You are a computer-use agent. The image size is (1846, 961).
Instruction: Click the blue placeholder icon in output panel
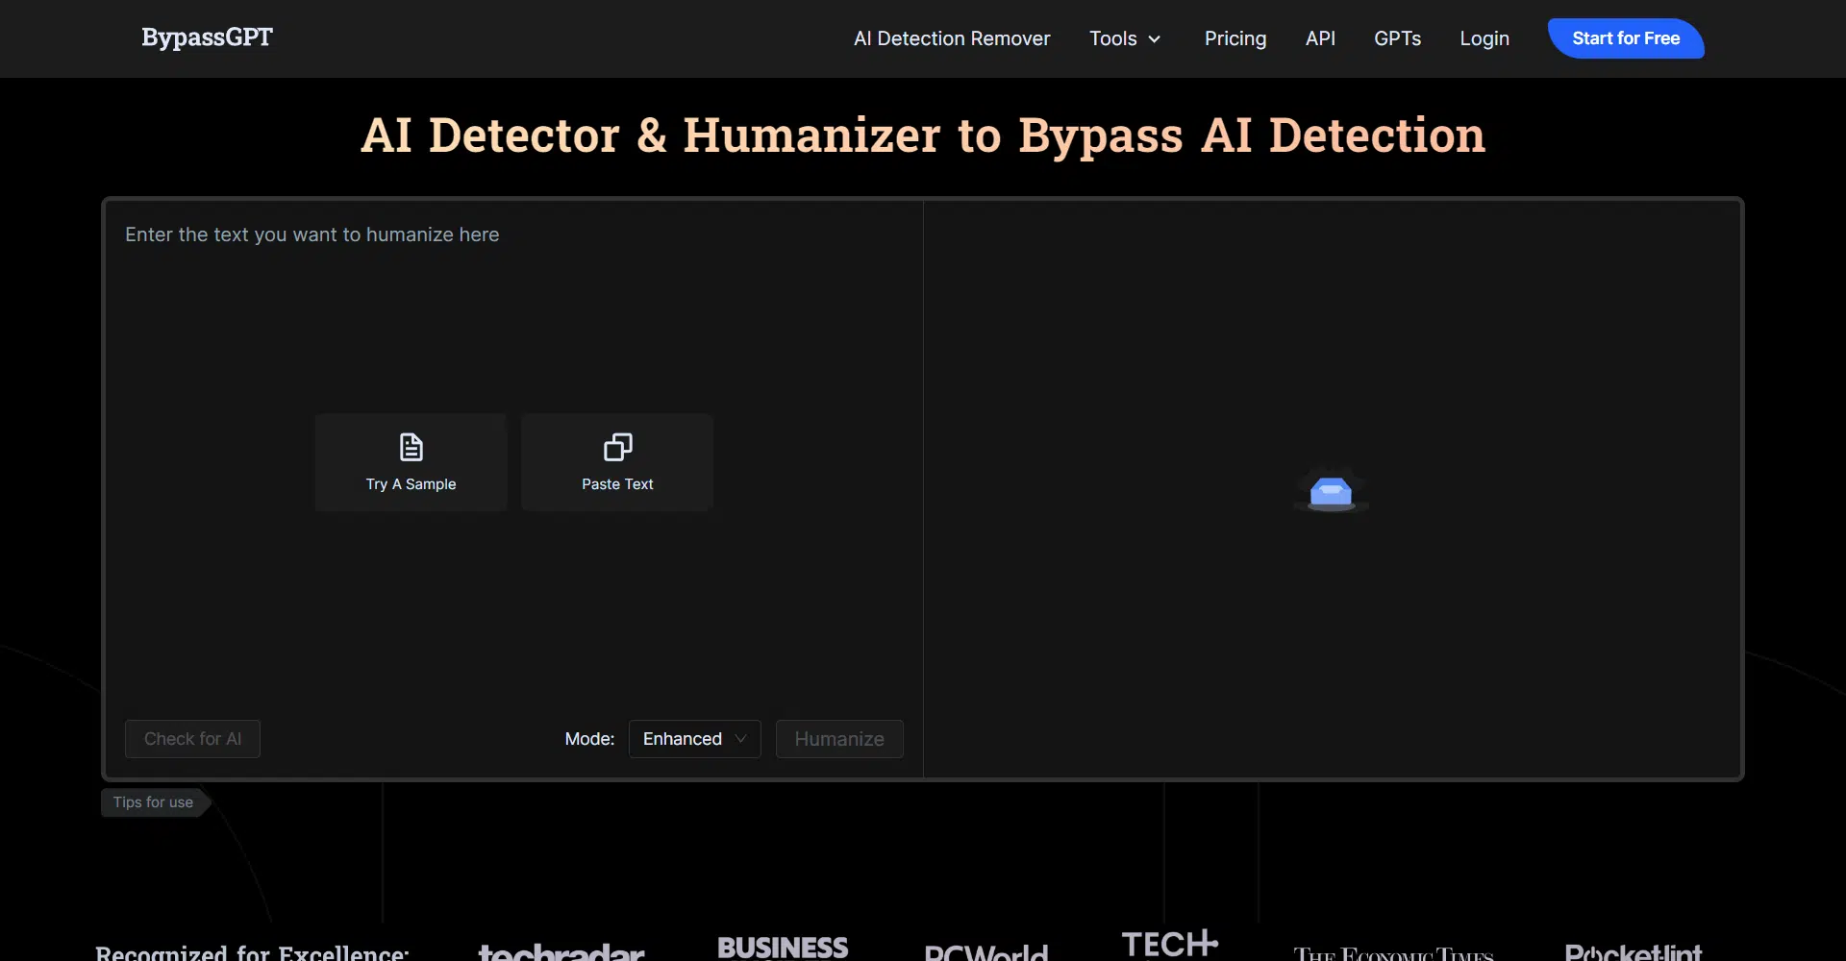1331,492
